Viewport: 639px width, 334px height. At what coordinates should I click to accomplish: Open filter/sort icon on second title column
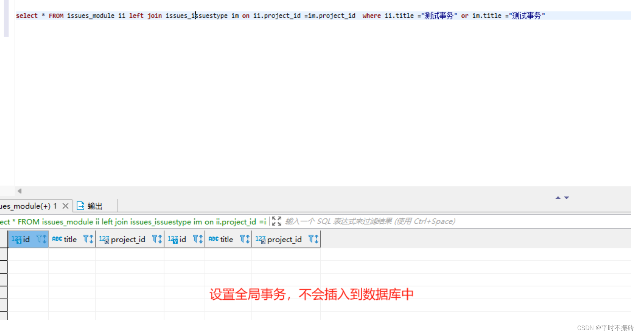pyautogui.click(x=245, y=239)
